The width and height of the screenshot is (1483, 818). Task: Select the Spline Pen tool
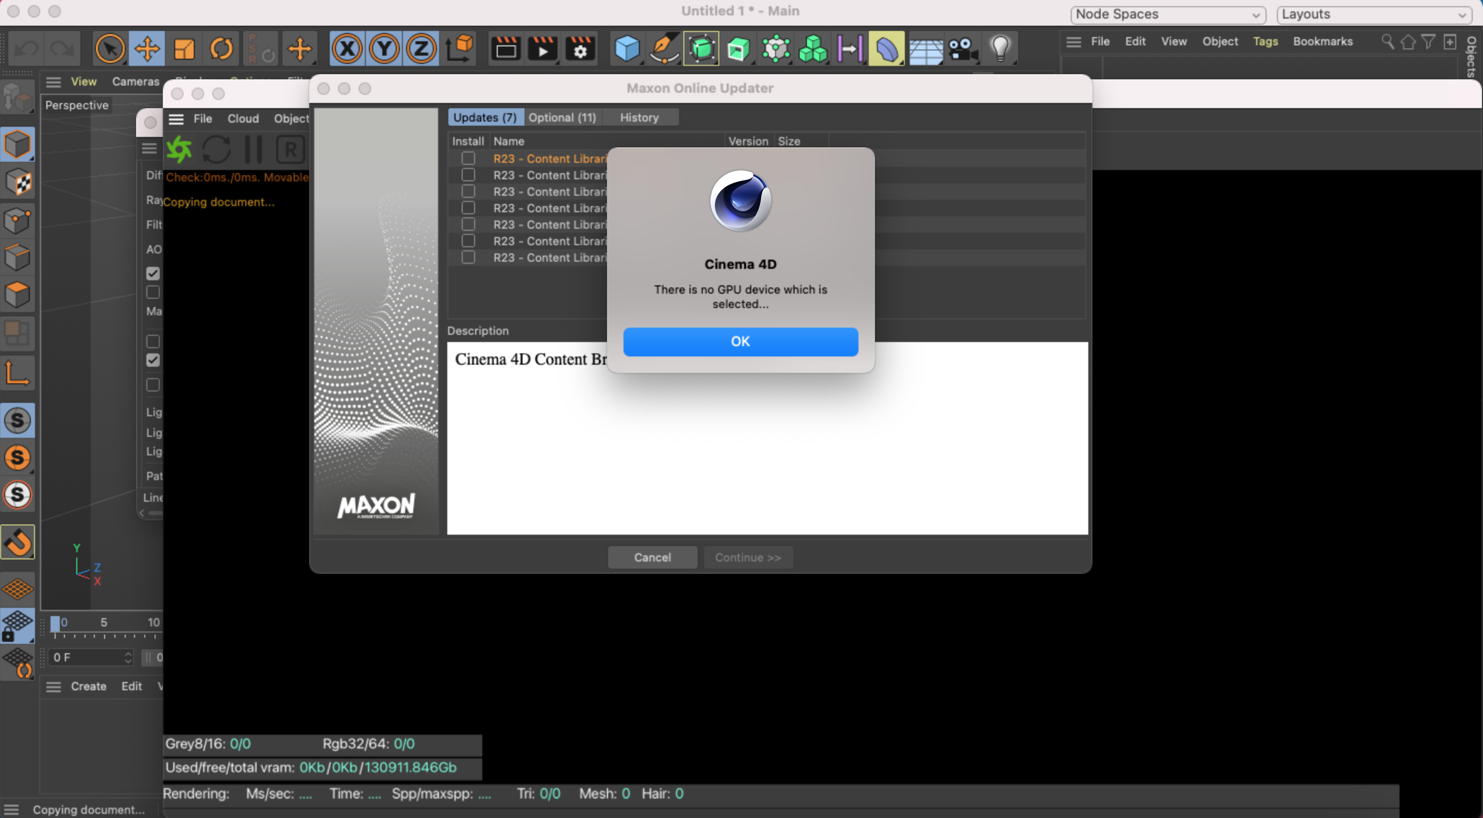click(x=664, y=49)
